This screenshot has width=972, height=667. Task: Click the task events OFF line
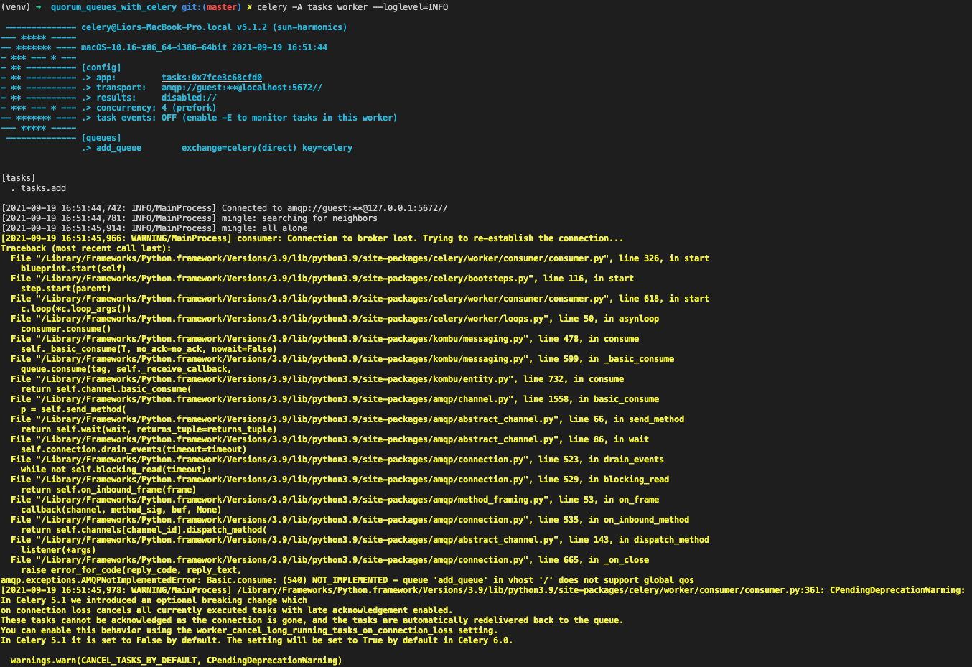239,118
